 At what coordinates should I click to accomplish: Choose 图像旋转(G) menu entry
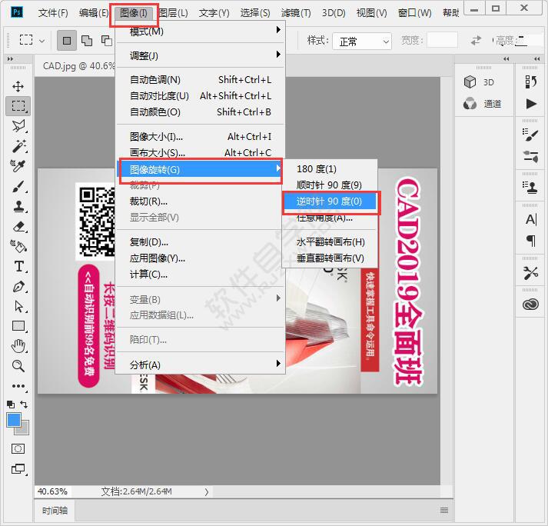click(x=201, y=170)
